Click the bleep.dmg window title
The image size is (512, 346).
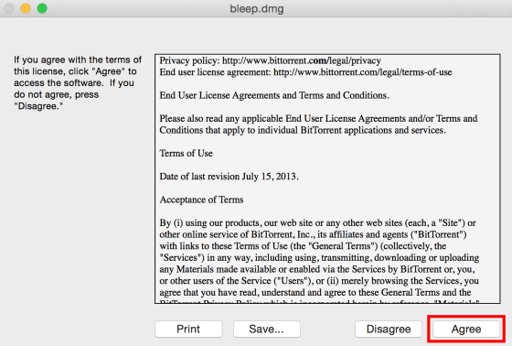[257, 8]
